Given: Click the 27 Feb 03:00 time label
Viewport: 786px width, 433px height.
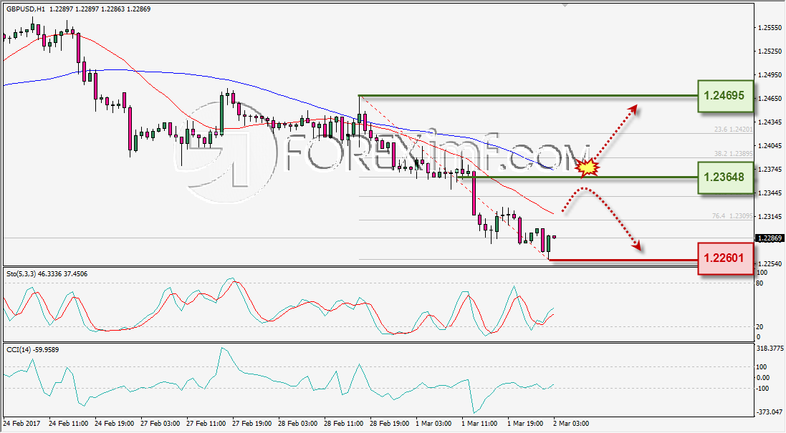Looking at the screenshot, I should coord(160,424).
